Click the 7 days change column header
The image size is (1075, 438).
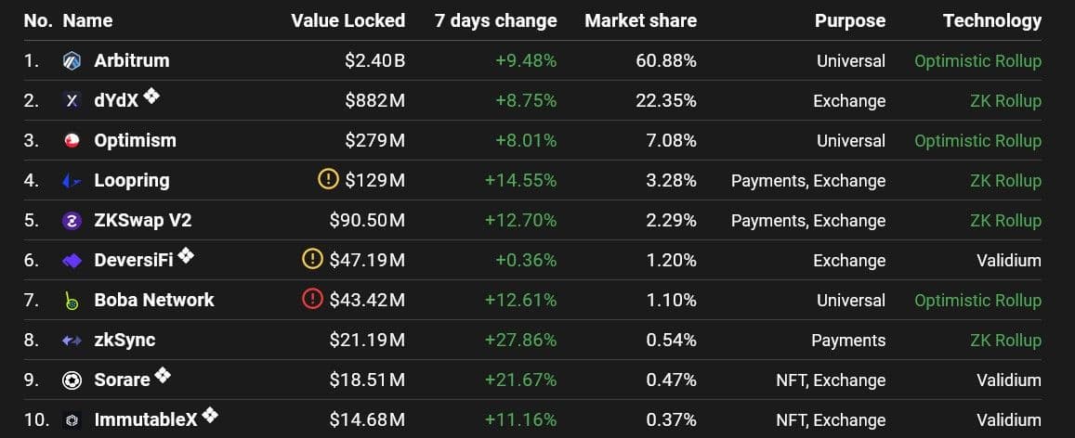pyautogui.click(x=495, y=20)
